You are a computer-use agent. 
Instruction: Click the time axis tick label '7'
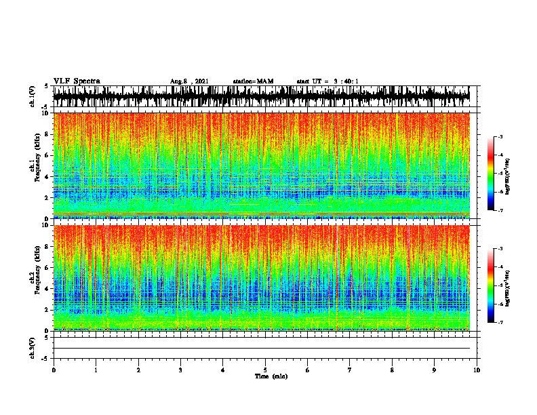point(350,370)
